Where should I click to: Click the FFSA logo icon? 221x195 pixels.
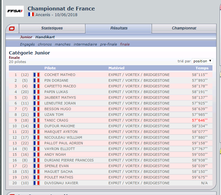click(15, 11)
